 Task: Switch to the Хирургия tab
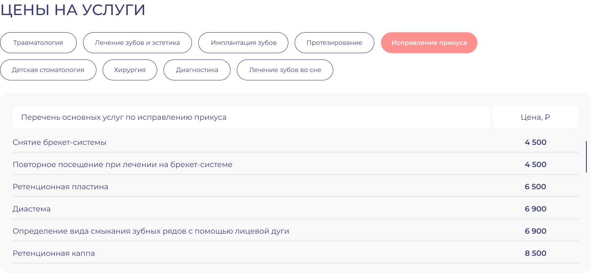(x=130, y=70)
